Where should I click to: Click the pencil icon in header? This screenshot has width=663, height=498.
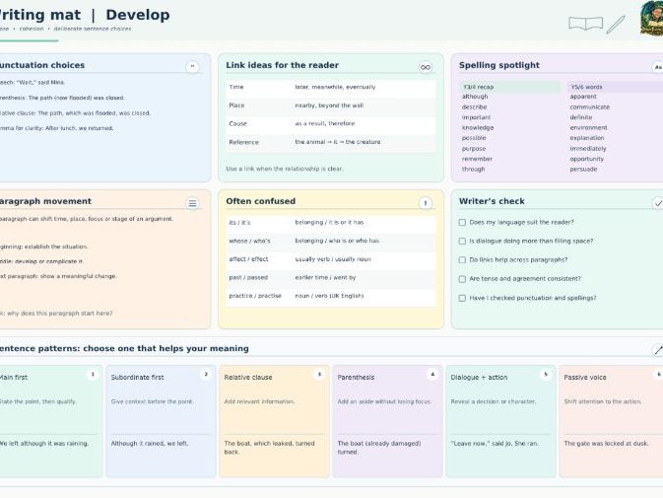click(x=616, y=25)
